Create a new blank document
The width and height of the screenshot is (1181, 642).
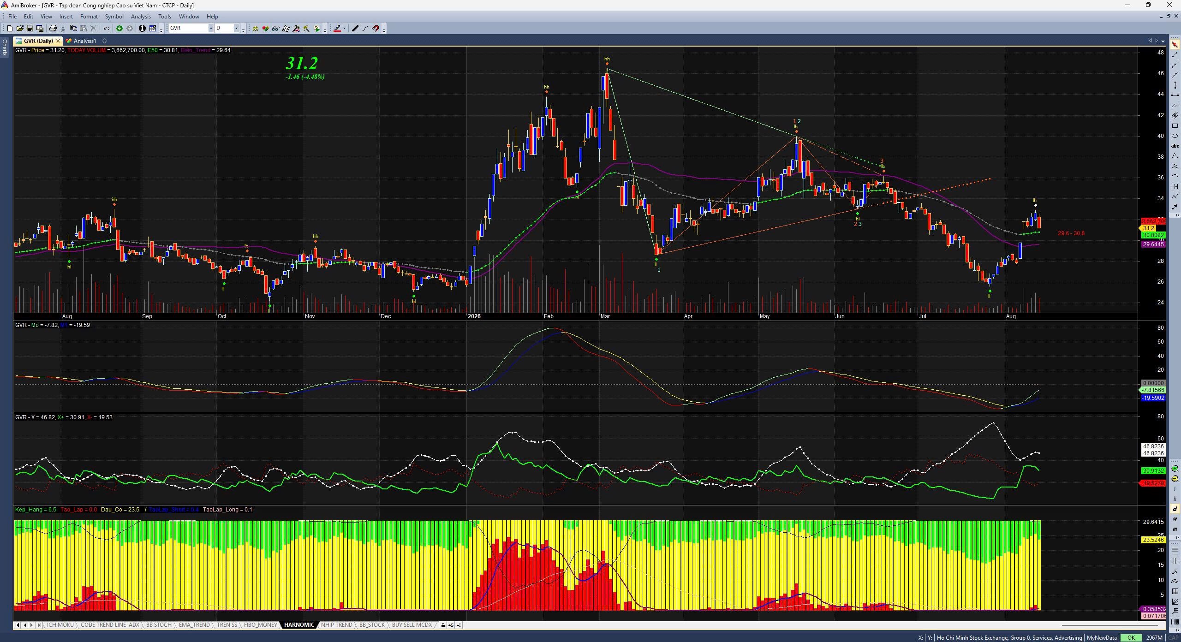10,29
